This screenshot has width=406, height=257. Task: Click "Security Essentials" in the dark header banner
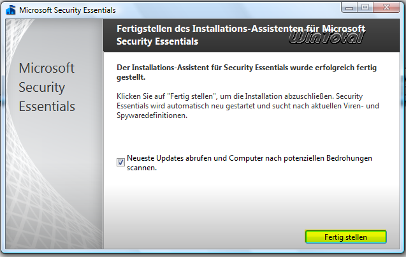pyautogui.click(x=158, y=41)
